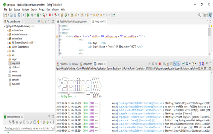Open the dropdown arrow next to Run button
Viewport: 213px width, 134px height.
(41, 15)
